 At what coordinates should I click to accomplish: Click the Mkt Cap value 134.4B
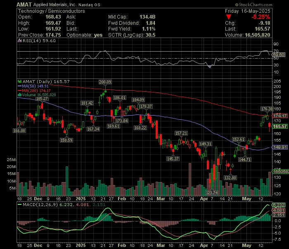coord(147,17)
